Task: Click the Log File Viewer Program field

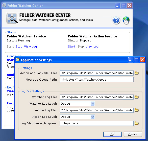Action: tap(97, 123)
